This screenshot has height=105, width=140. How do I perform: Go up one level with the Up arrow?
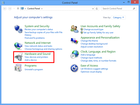click(18, 9)
